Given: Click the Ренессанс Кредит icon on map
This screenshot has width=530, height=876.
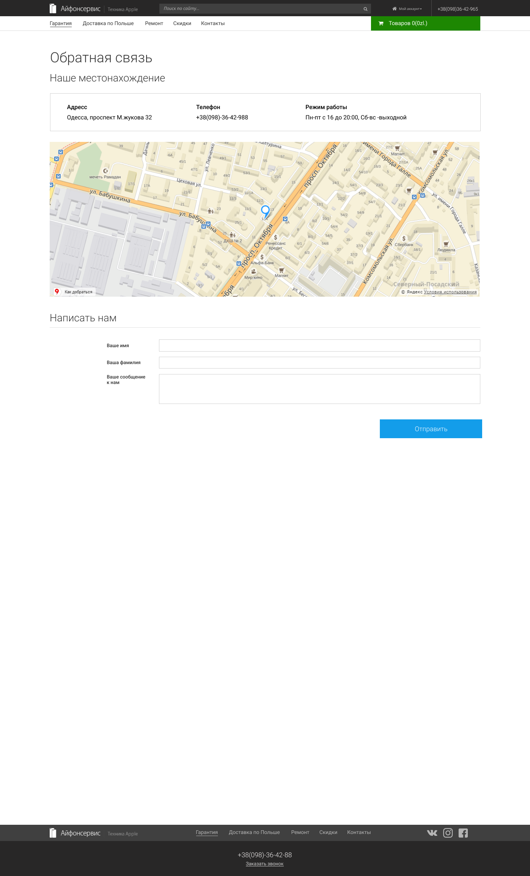Looking at the screenshot, I should coord(275,237).
